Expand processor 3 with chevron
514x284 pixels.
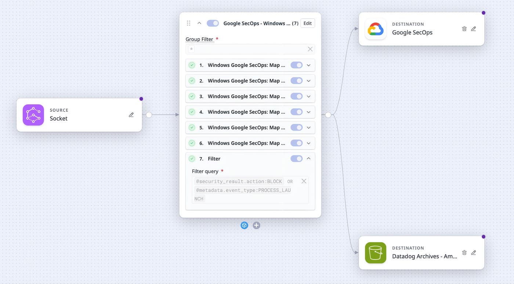click(x=309, y=96)
